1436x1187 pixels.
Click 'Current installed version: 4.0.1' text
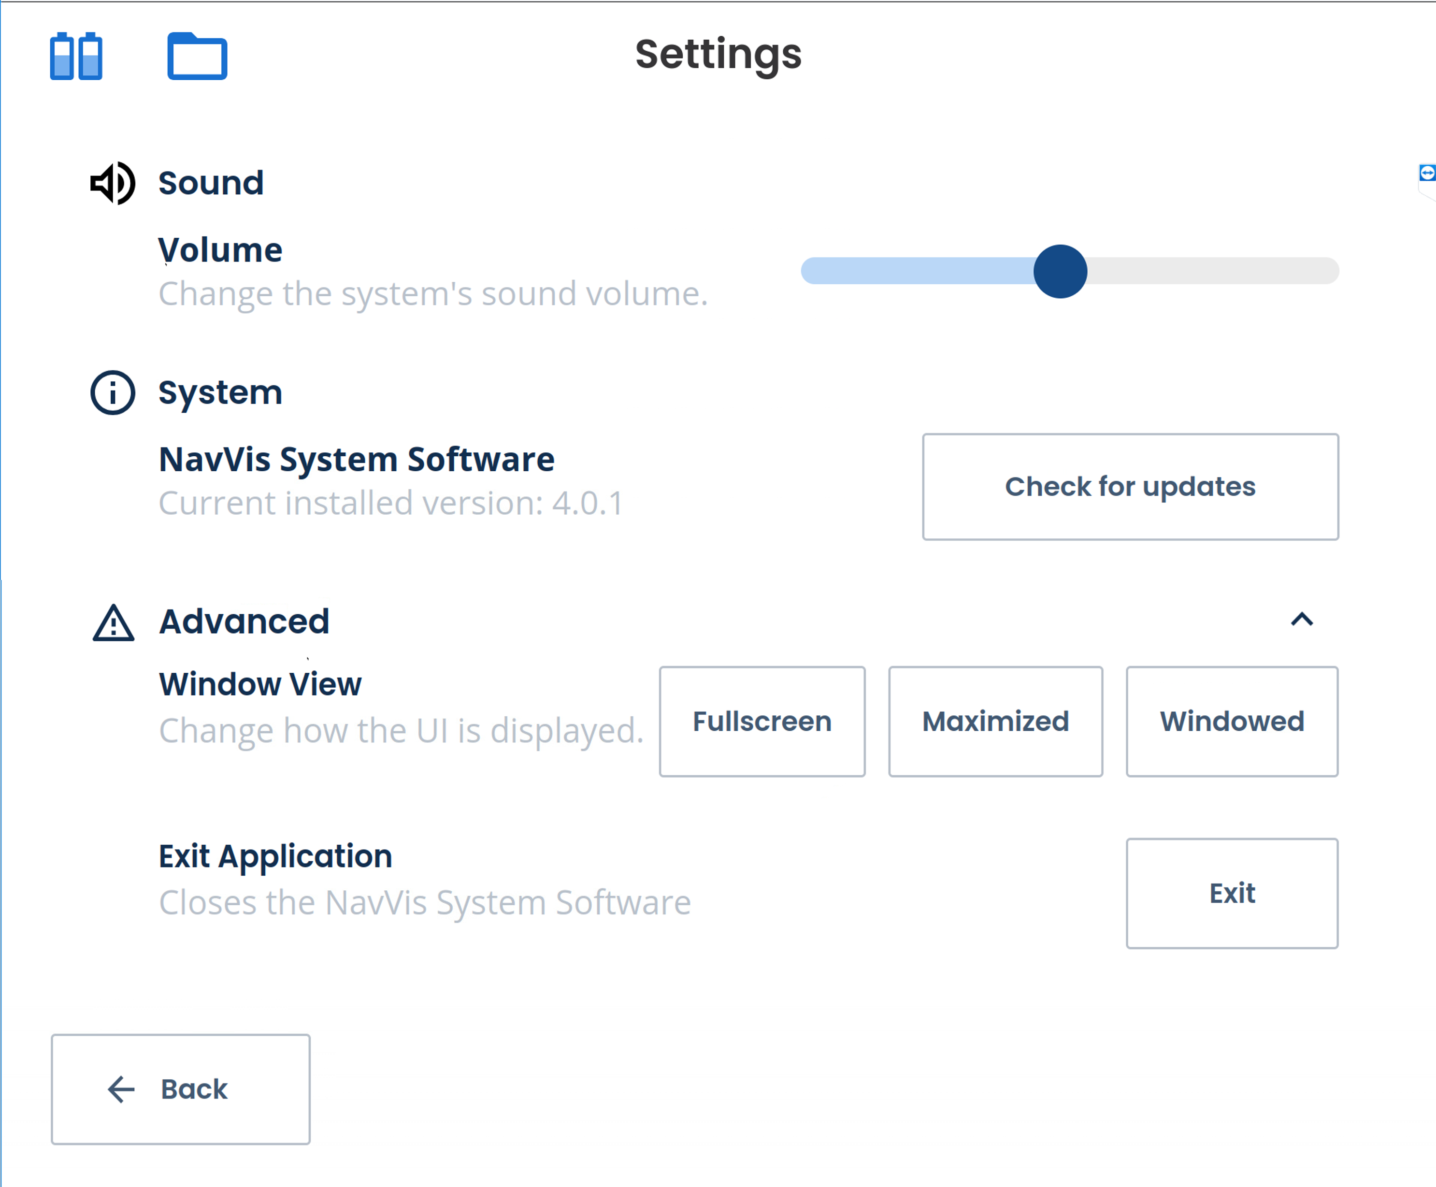pyautogui.click(x=391, y=503)
